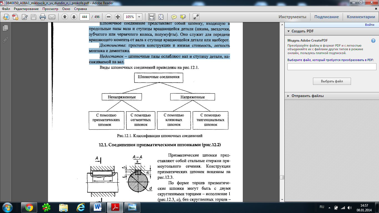The height and width of the screenshot is (213, 379).
Task: Open the Комментарии pane
Action: pos(361,17)
